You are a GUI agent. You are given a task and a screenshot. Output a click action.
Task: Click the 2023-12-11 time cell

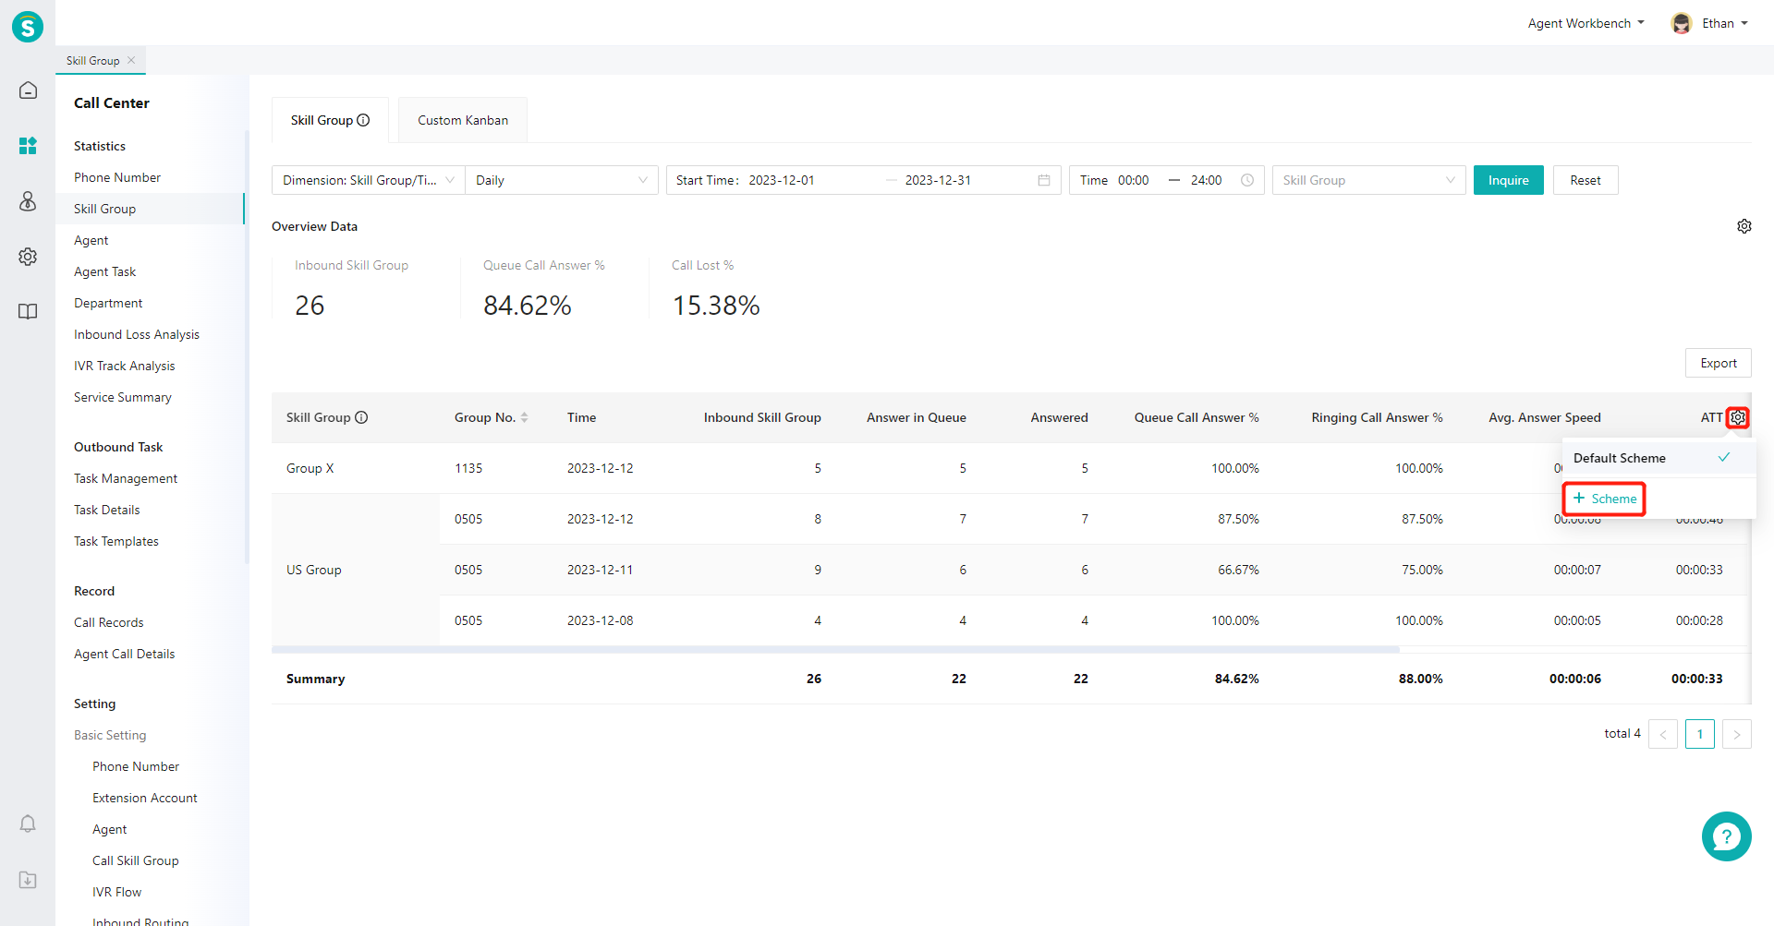point(601,570)
